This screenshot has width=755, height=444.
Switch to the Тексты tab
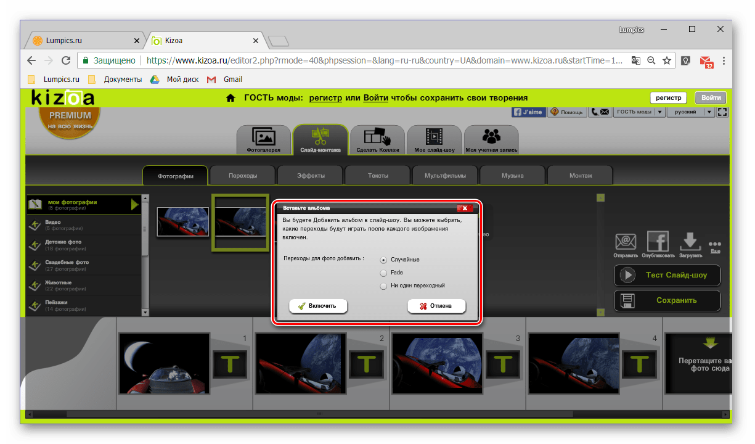pyautogui.click(x=378, y=176)
